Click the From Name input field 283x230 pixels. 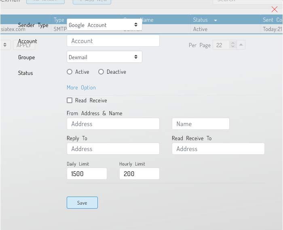coord(201,124)
